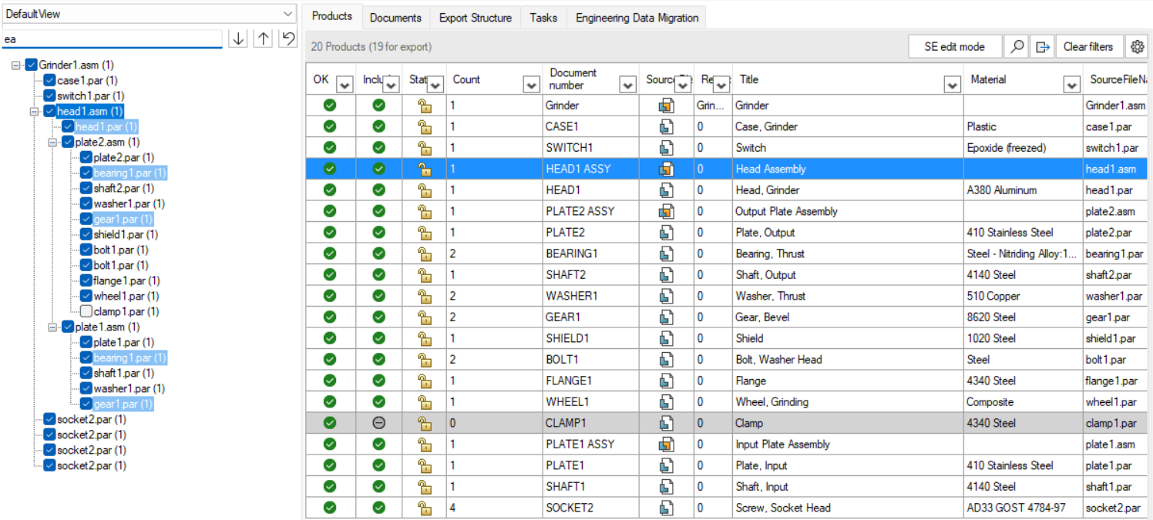
Task: Open the Export Structure tab
Action: coord(476,18)
